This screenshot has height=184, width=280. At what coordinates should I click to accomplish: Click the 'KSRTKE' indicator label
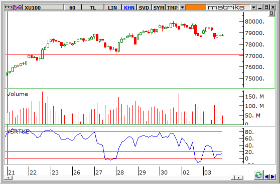[x=18, y=132]
